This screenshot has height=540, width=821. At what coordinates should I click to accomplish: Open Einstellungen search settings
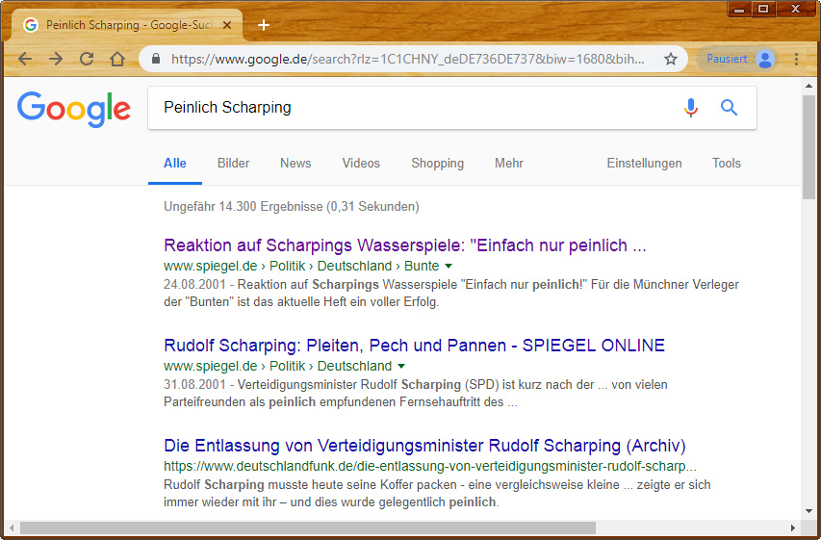pos(644,163)
